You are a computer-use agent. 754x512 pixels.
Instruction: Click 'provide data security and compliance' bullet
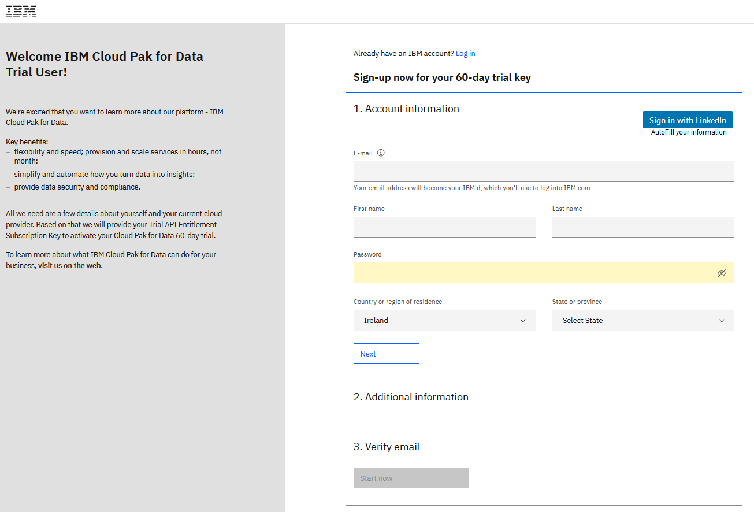point(77,187)
